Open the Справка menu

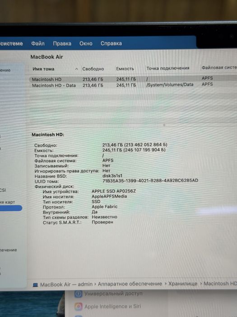coord(111,43)
